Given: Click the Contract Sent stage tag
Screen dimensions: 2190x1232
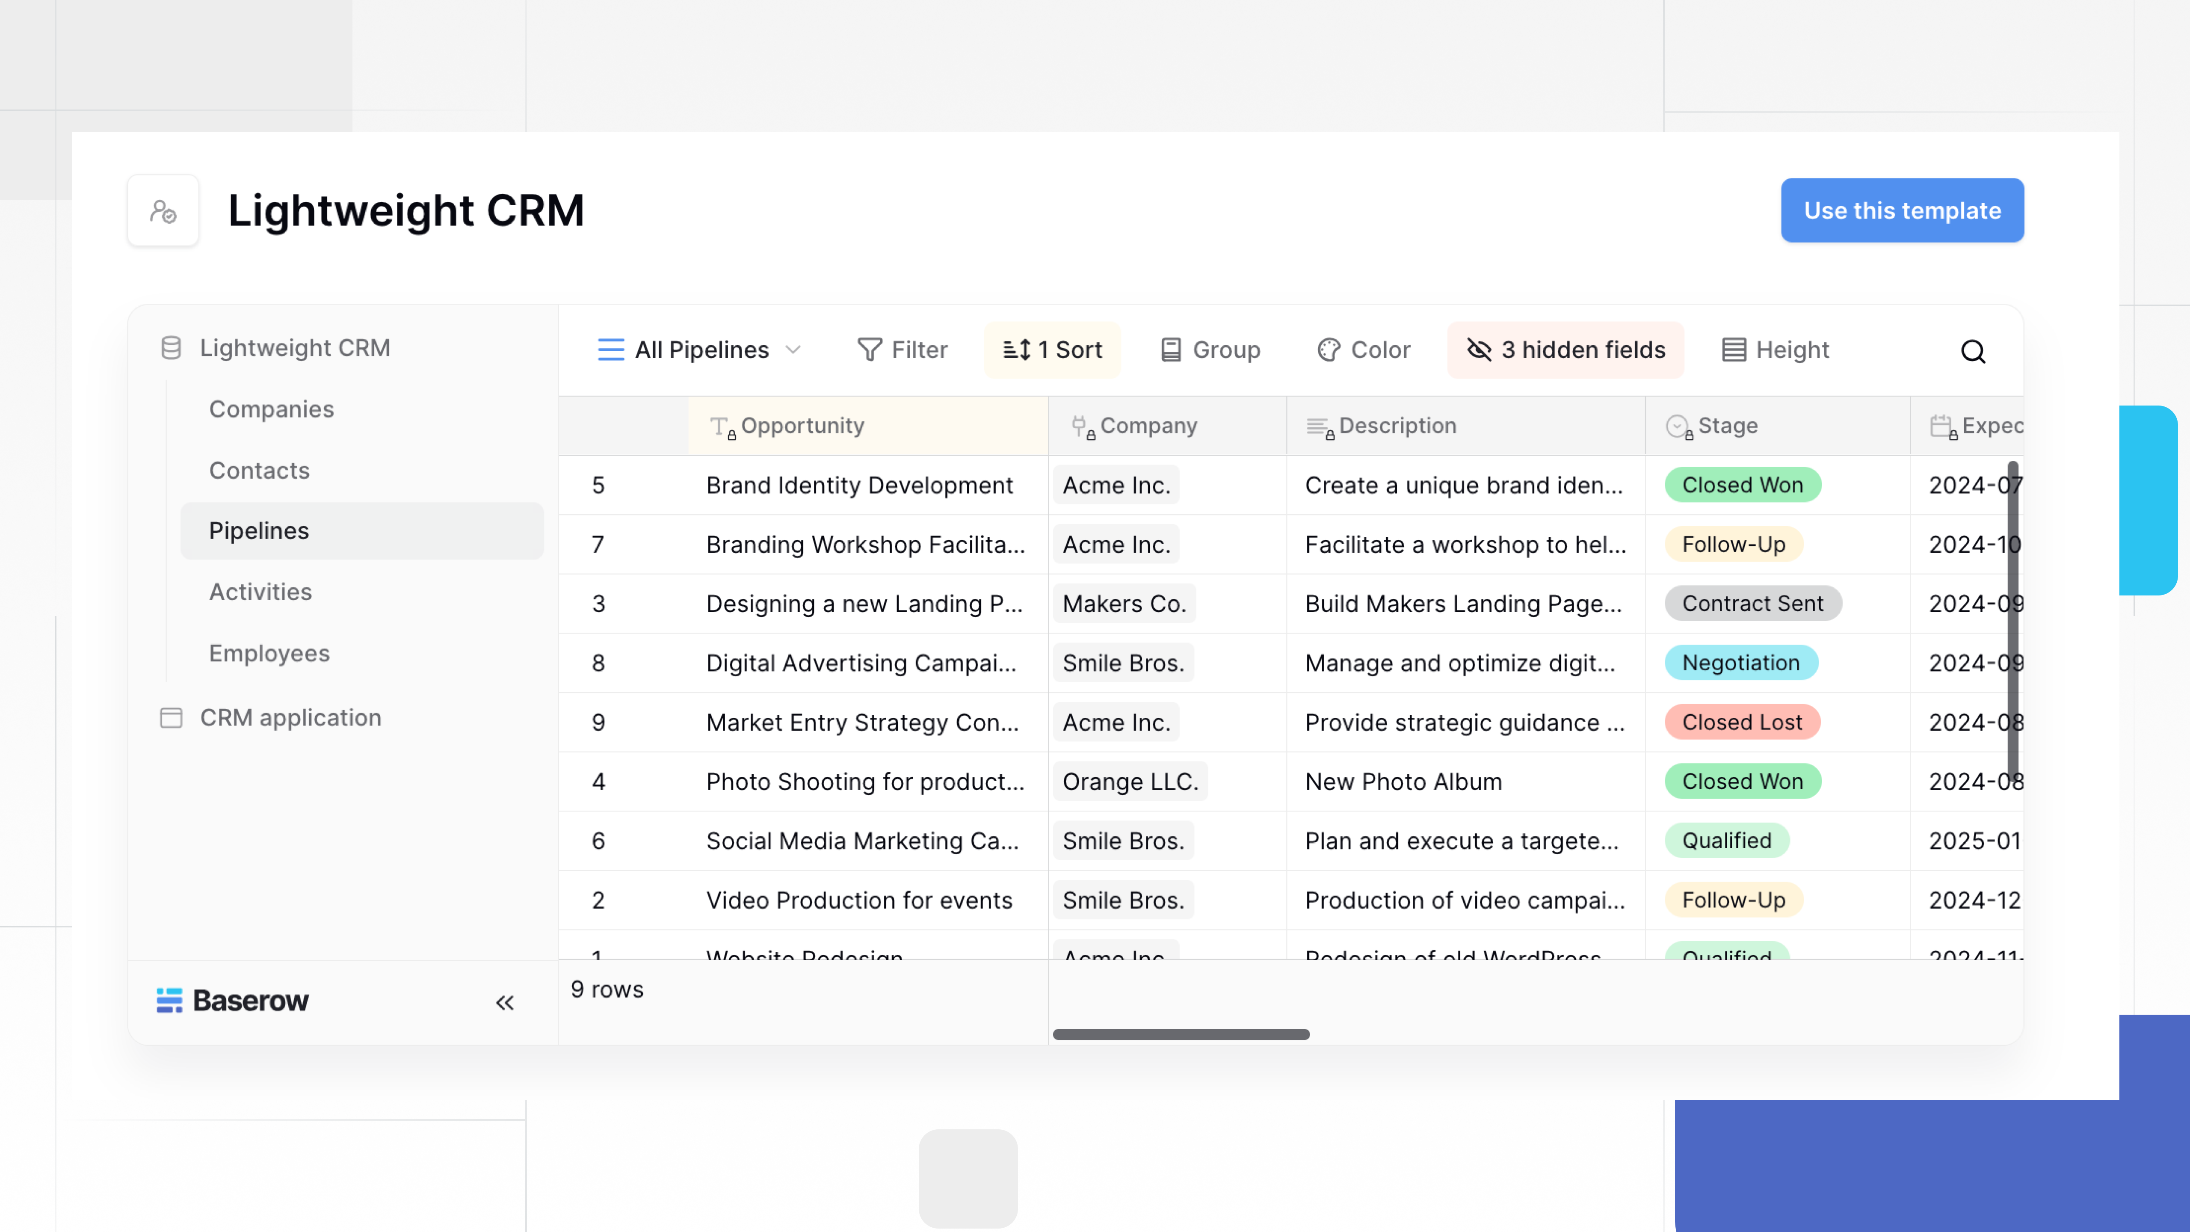Looking at the screenshot, I should pos(1752,604).
